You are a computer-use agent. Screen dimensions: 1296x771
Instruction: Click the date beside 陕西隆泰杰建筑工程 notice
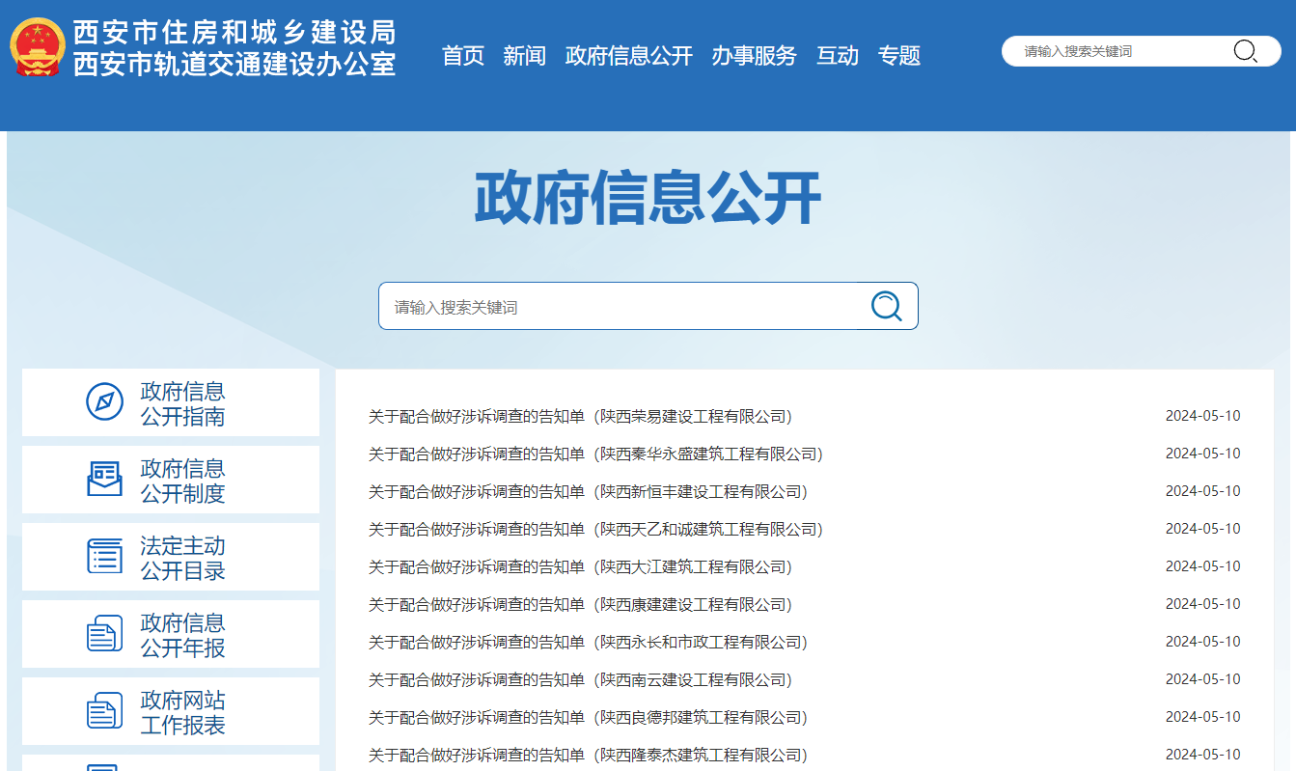coord(1202,755)
